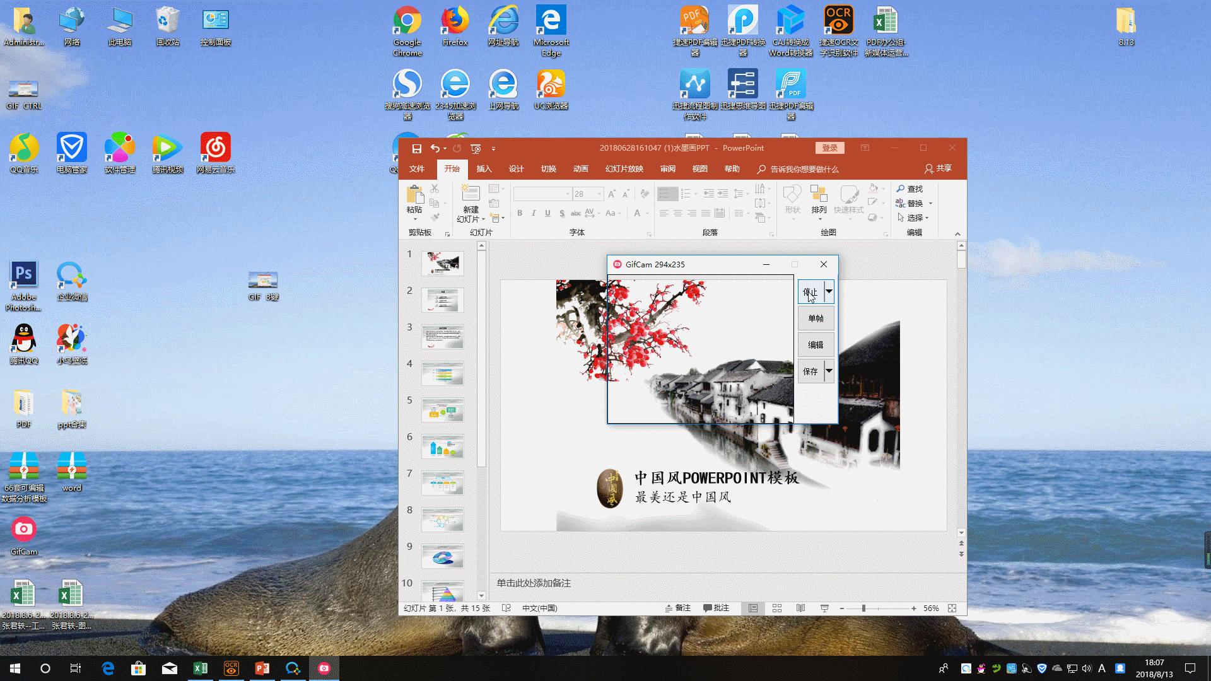Click the Find (查找) magnifier icon
The width and height of the screenshot is (1211, 681).
(x=901, y=189)
